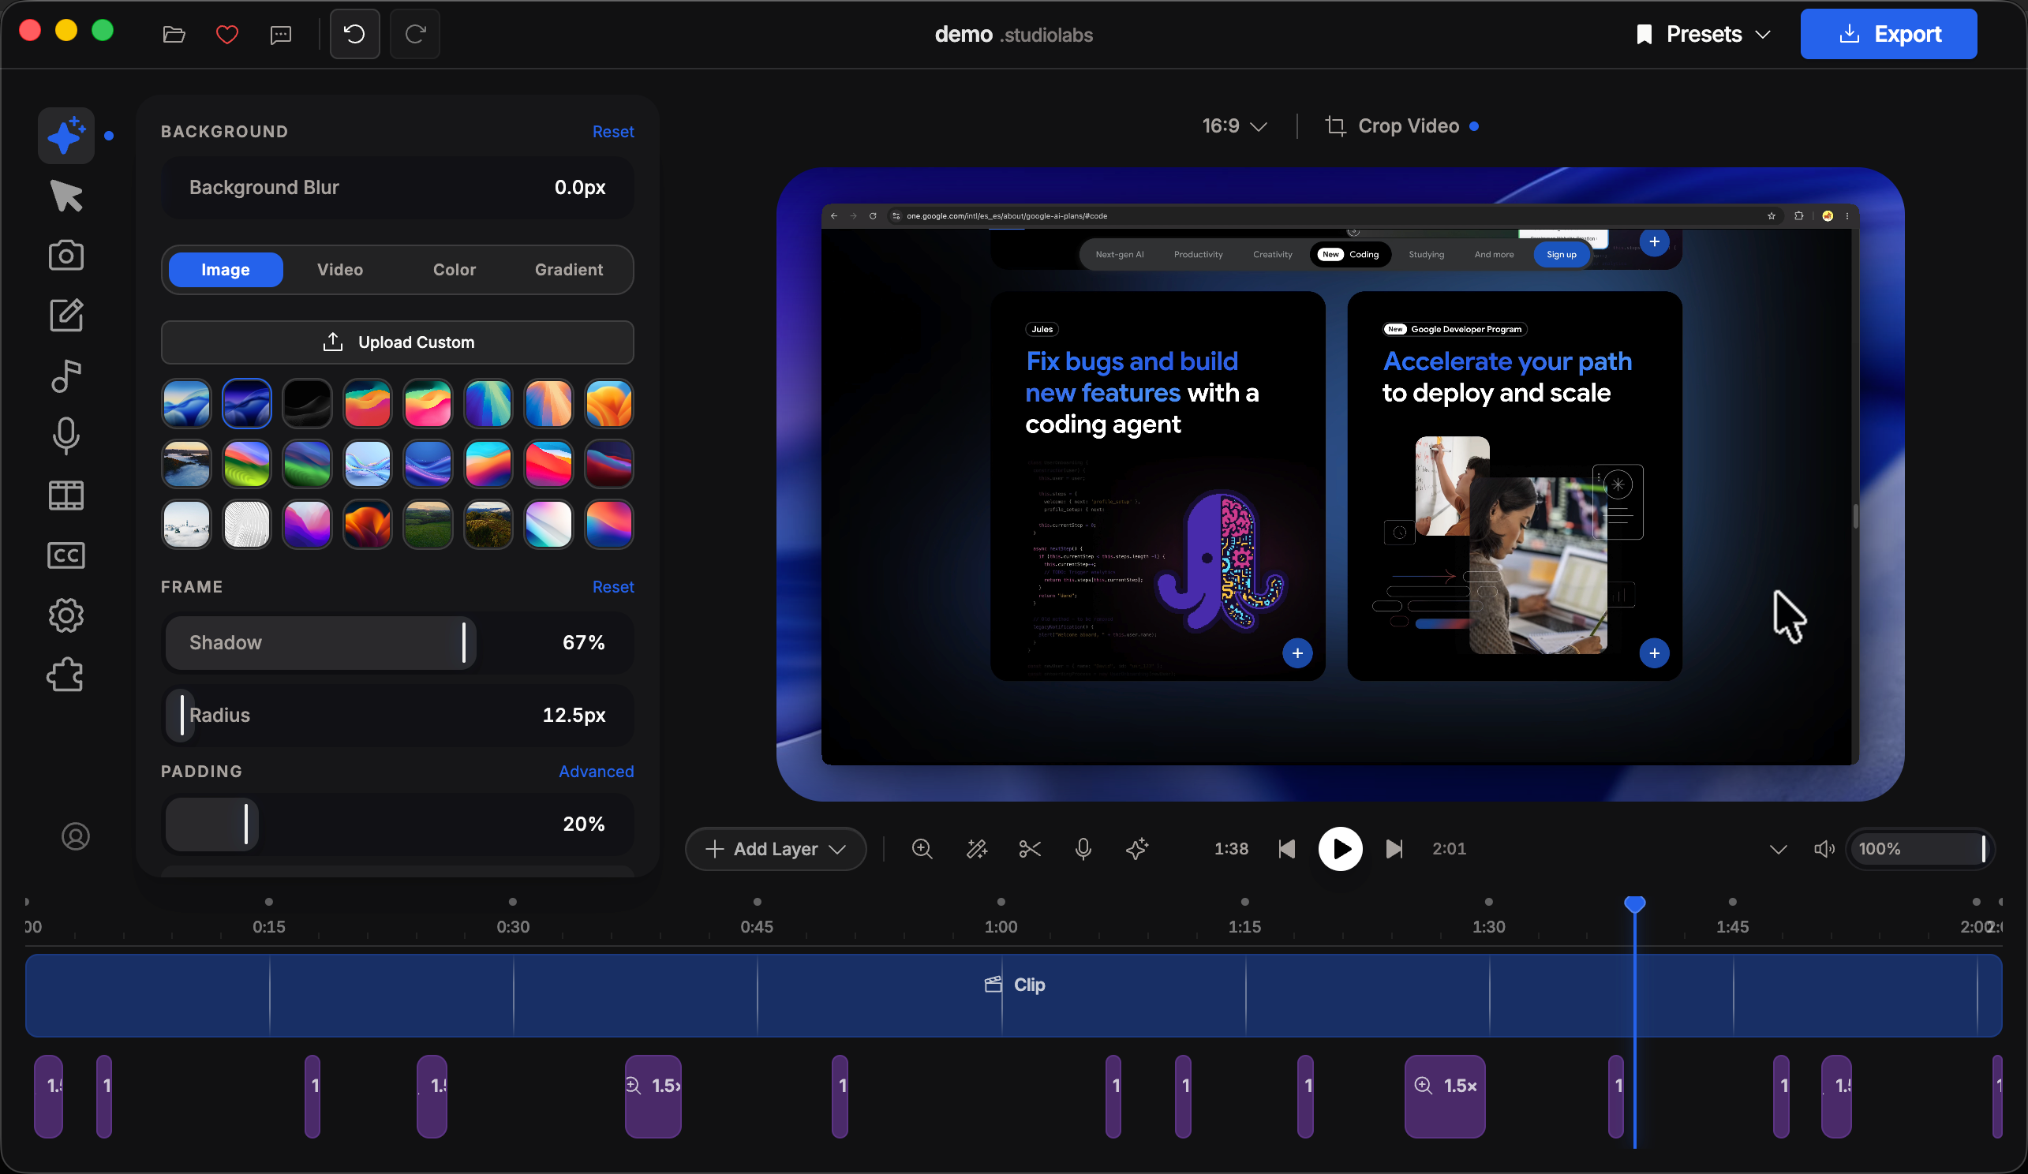Expand the Add Layer dropdown
This screenshot has width=2028, height=1174.
coord(775,849)
